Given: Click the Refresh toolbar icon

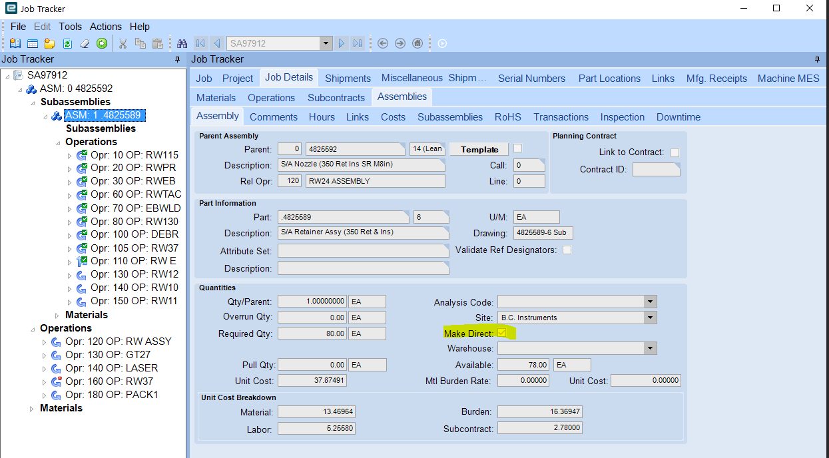Looking at the screenshot, I should (67, 43).
